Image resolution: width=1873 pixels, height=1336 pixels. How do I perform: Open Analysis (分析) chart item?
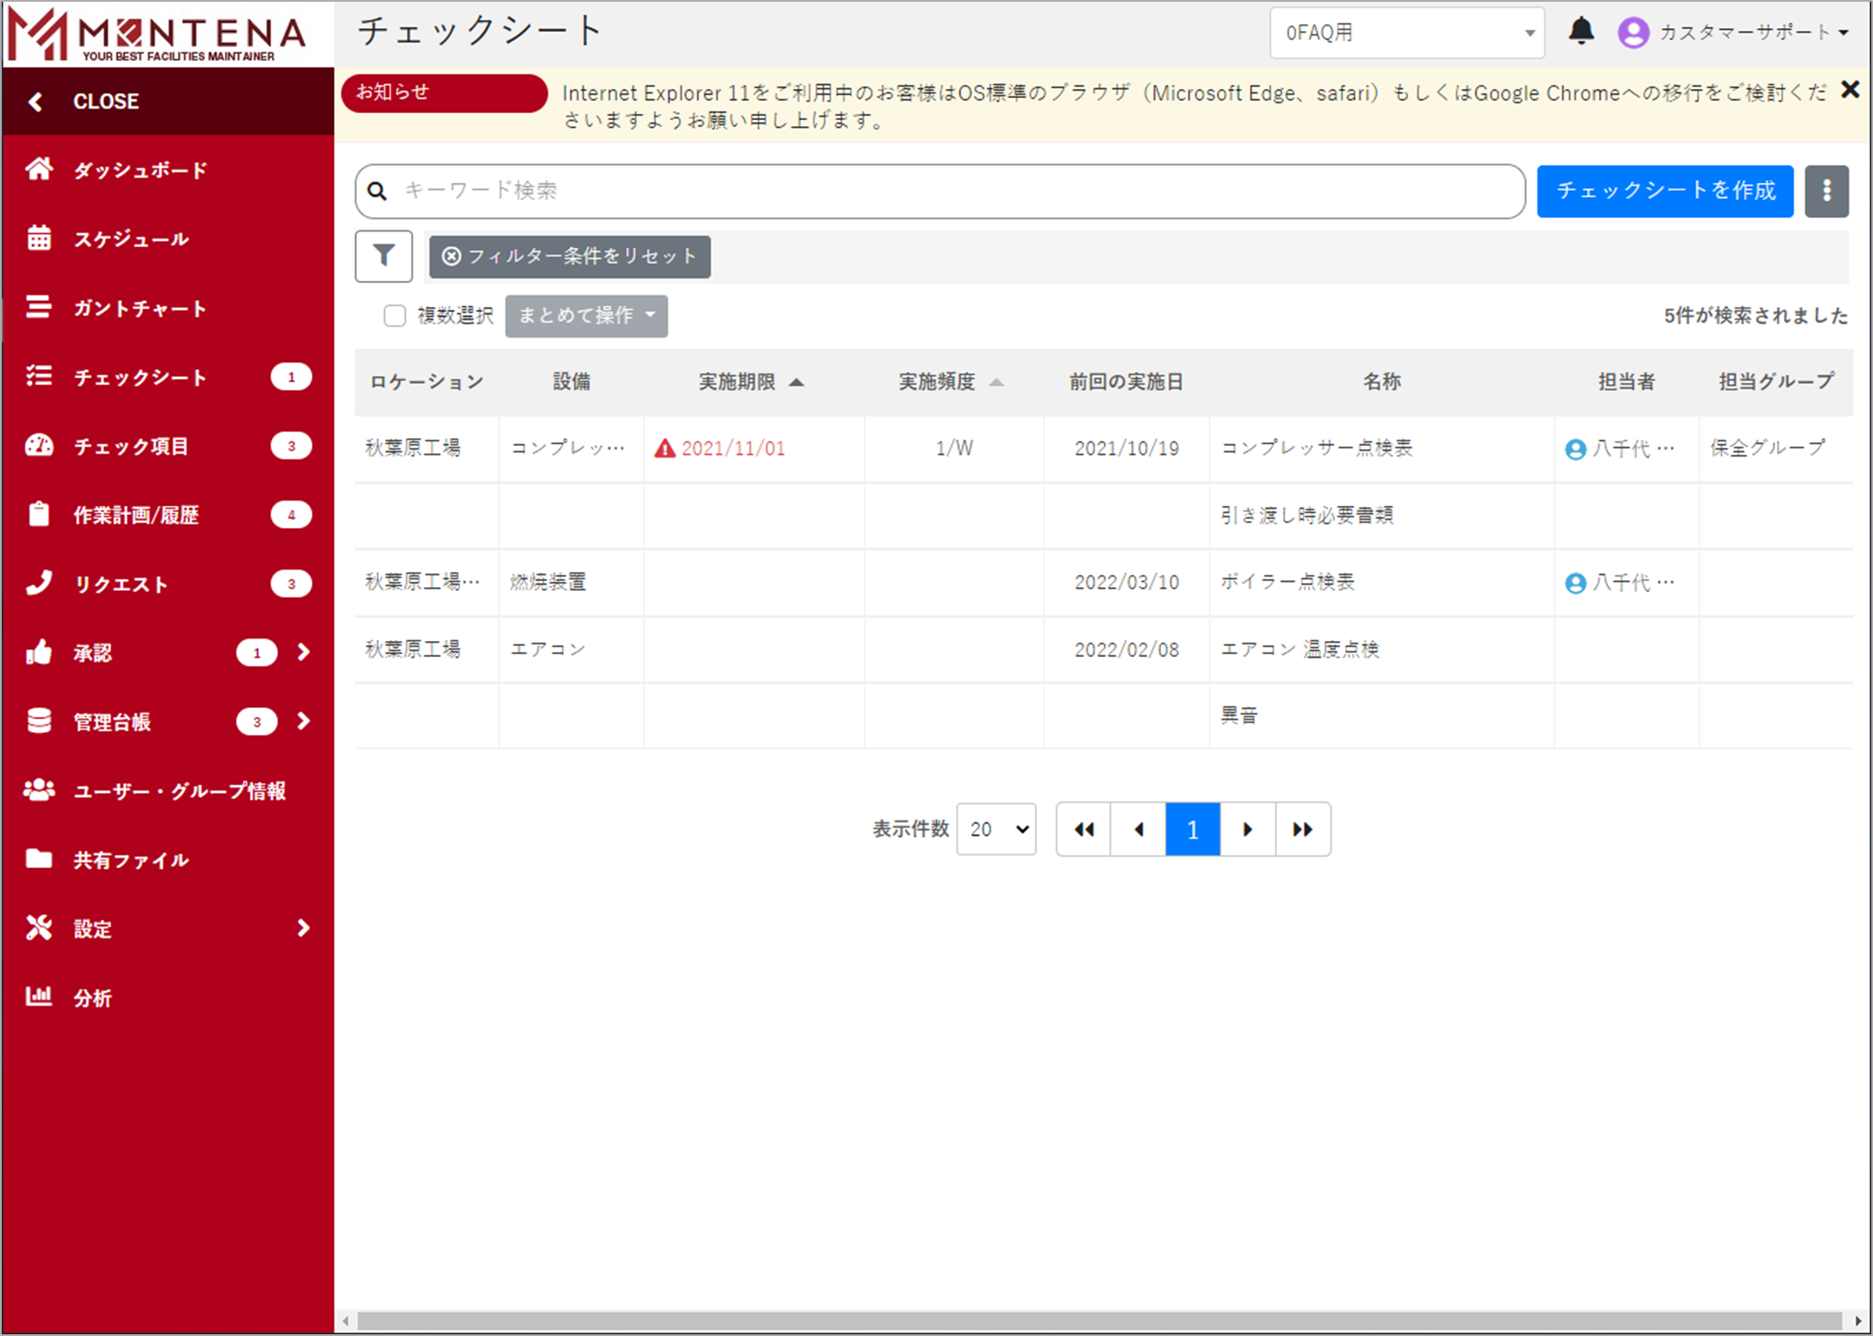91,998
